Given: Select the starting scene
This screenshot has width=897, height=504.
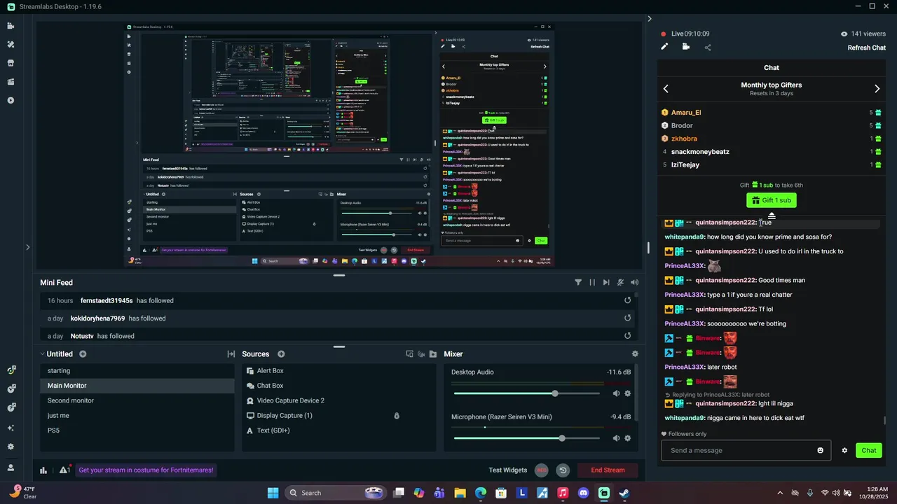Looking at the screenshot, I should [x=137, y=371].
